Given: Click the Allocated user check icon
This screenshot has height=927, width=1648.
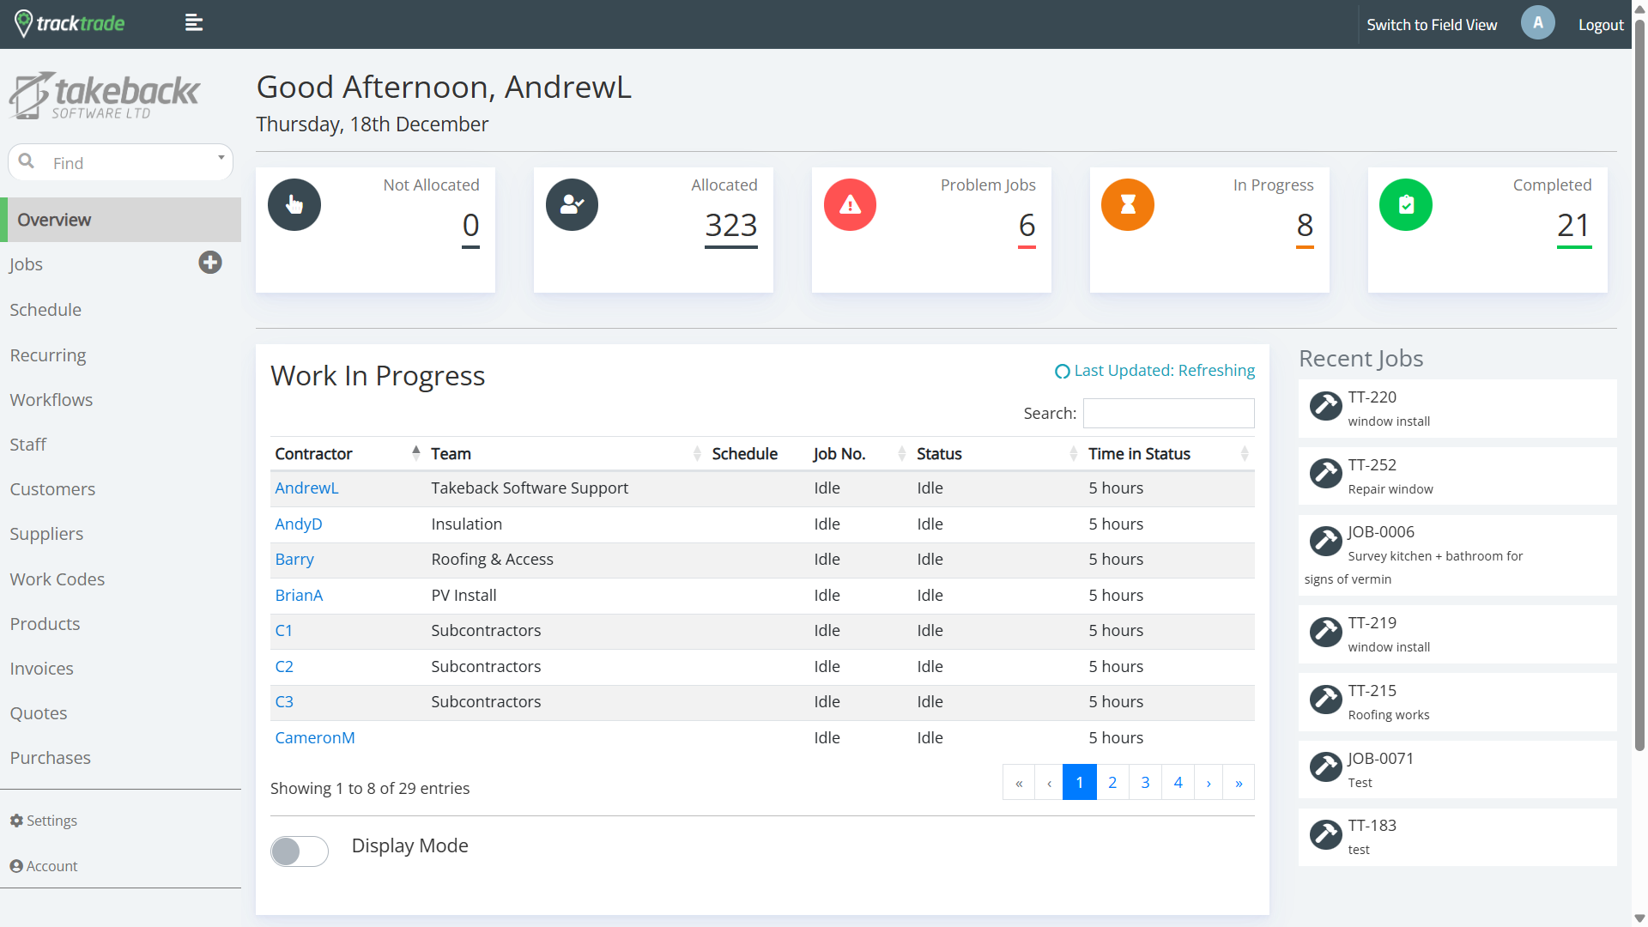Looking at the screenshot, I should pyautogui.click(x=572, y=205).
